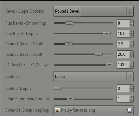Decrease the Round1 Bevel - Depth value with down arrow

click(131, 46)
